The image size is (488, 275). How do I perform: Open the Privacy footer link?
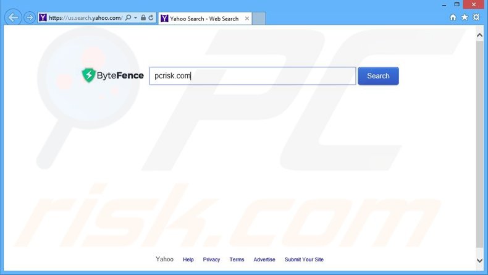point(211,260)
